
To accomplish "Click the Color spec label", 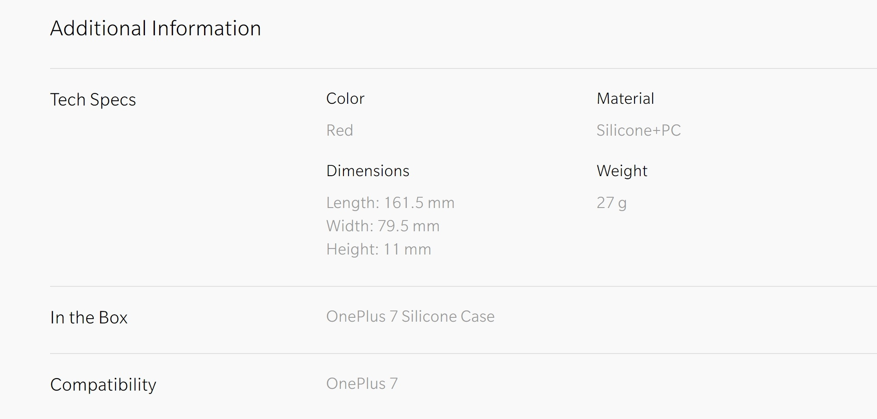I will (346, 99).
